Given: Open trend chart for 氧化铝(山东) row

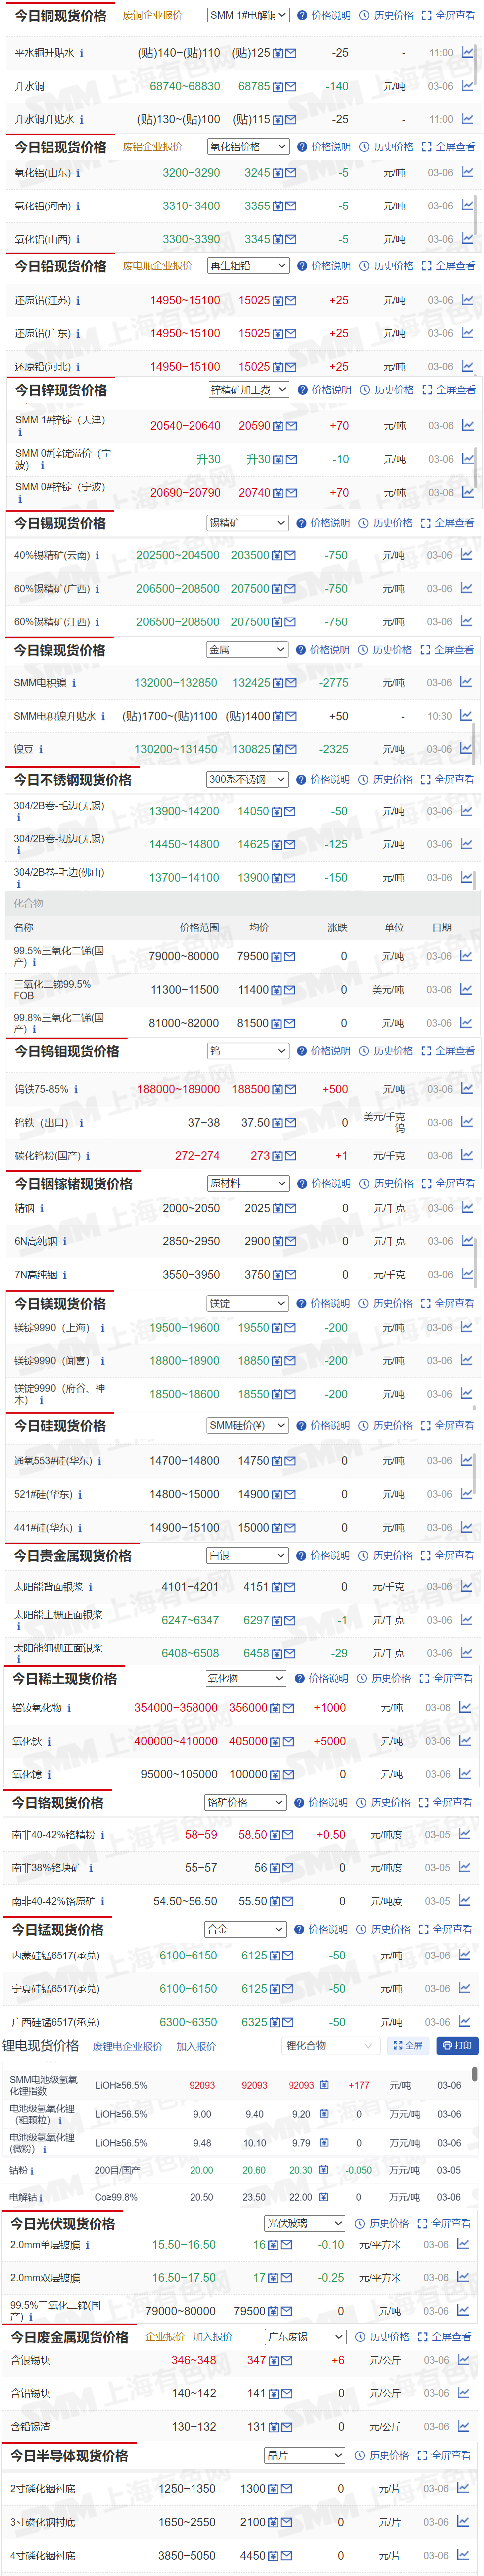Looking at the screenshot, I should point(467,172).
